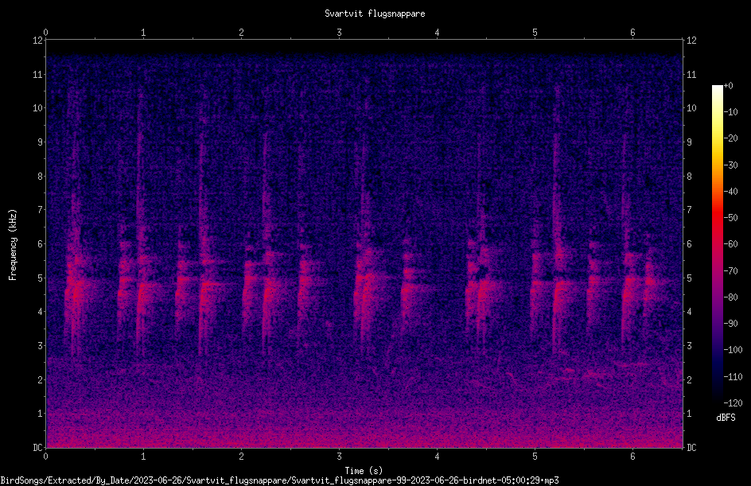This screenshot has width=751, height=486.
Task: Click the "12" tick on the right frequency axis
Action: click(691, 41)
